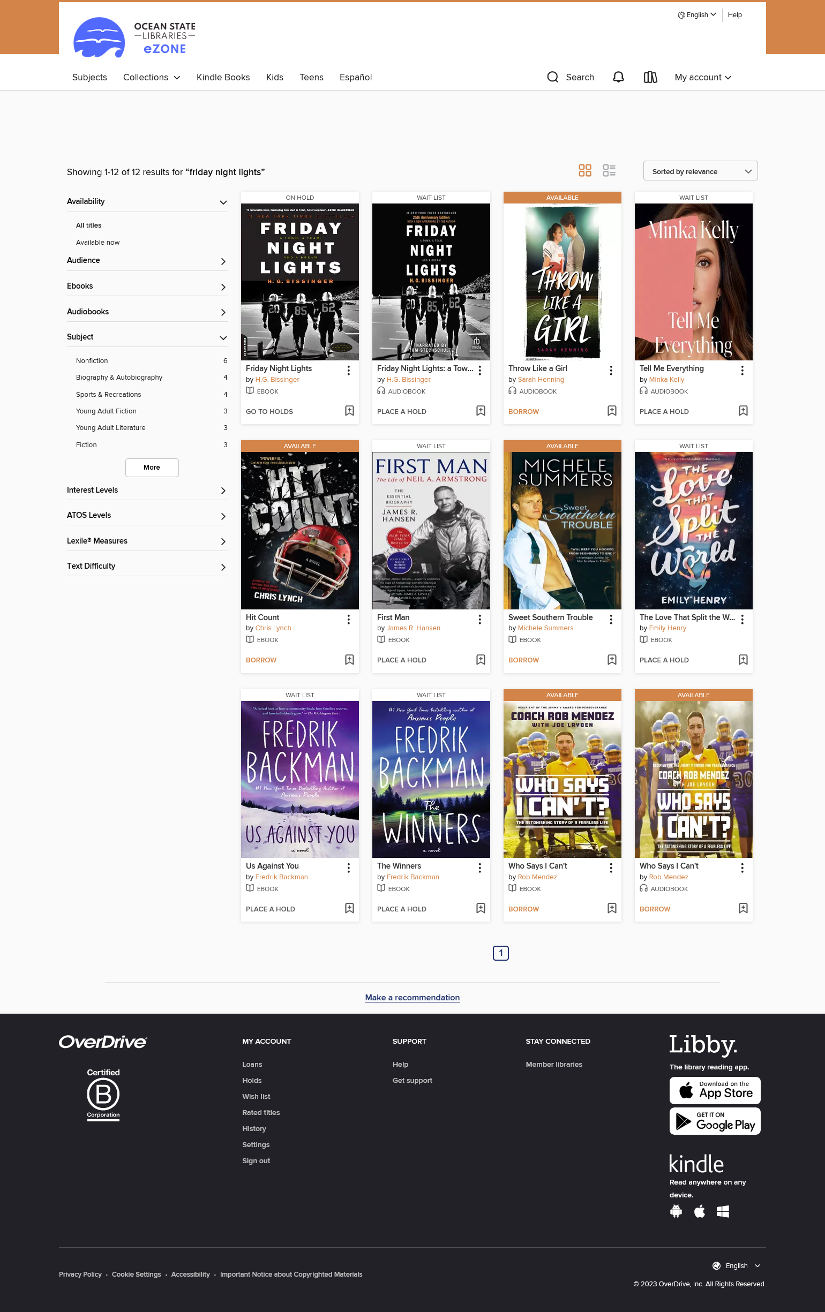This screenshot has height=1312, width=825.
Task: Add Throw Like a Girl to wish list
Action: coord(611,411)
